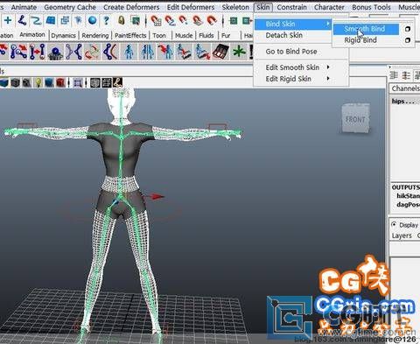The width and height of the screenshot is (420, 344).
Task: Open the Character menu
Action: tap(329, 7)
